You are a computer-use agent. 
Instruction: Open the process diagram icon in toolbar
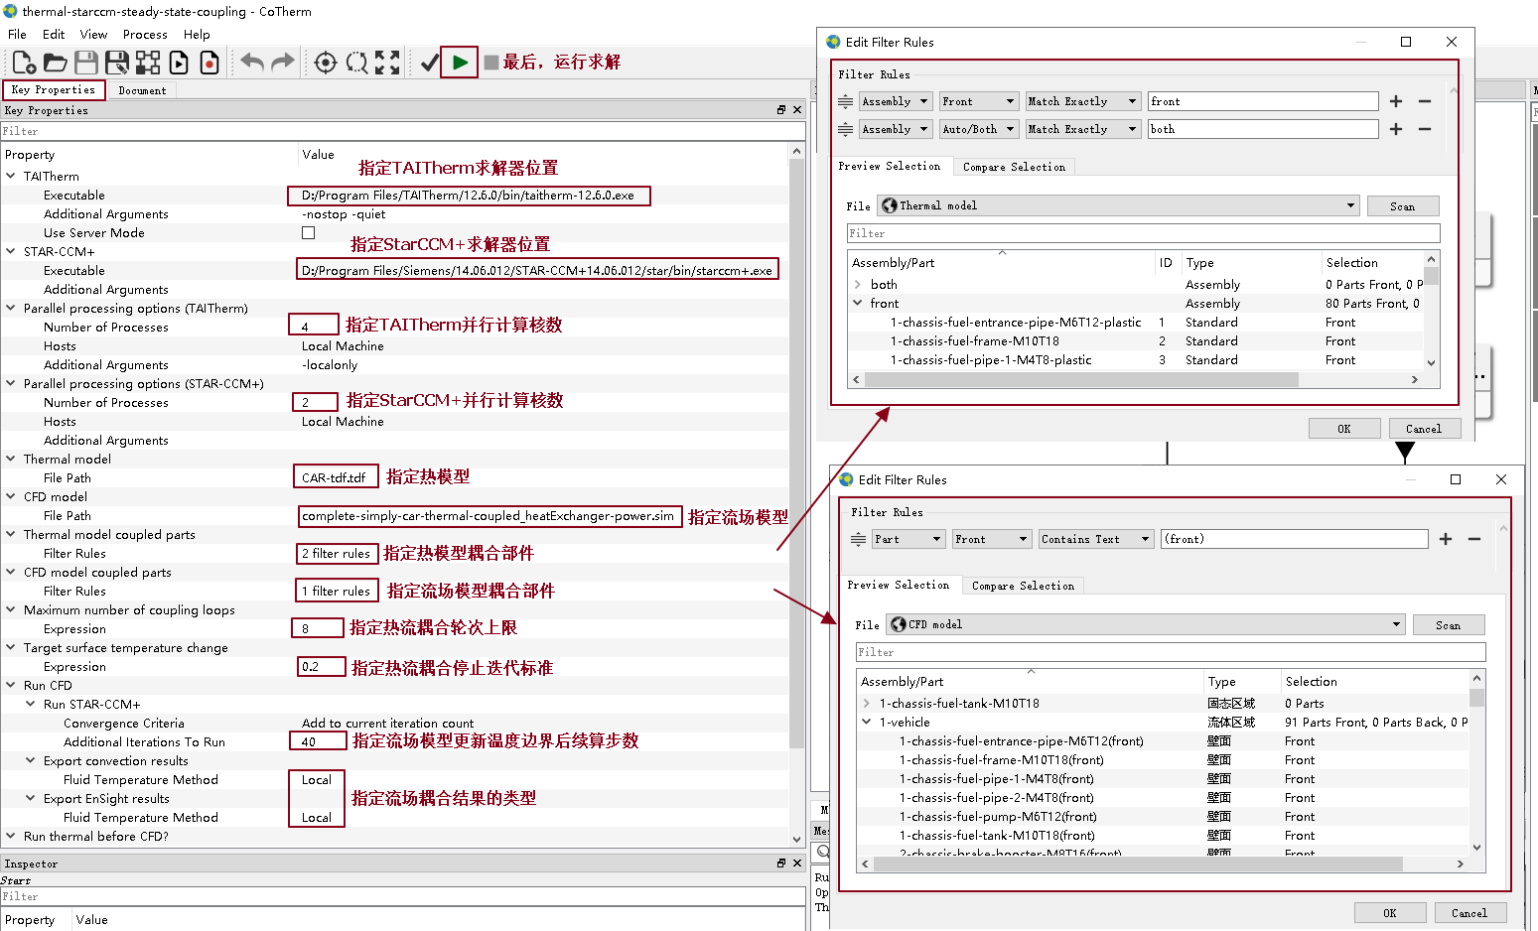tap(148, 63)
